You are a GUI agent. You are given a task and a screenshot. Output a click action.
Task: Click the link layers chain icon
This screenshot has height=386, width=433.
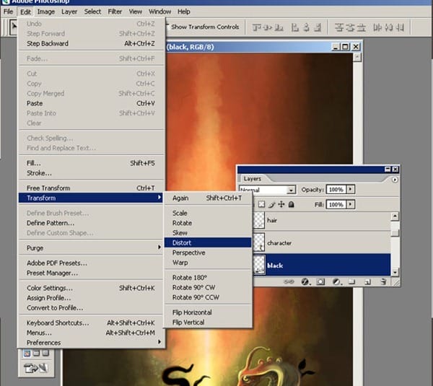tap(289, 281)
